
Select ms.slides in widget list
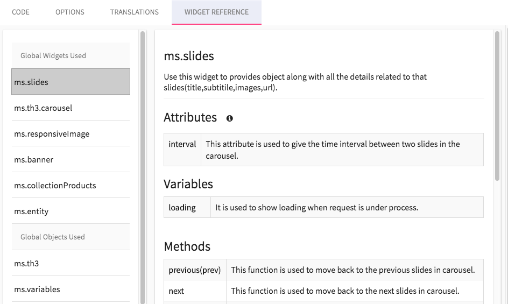70,82
